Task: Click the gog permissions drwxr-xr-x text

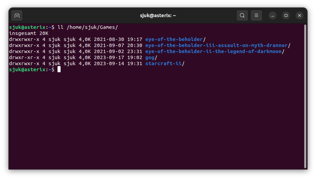Action: pyautogui.click(x=24, y=57)
